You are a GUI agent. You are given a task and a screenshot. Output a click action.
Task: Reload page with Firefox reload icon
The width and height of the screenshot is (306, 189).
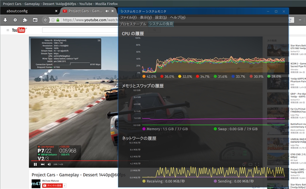(290, 20)
